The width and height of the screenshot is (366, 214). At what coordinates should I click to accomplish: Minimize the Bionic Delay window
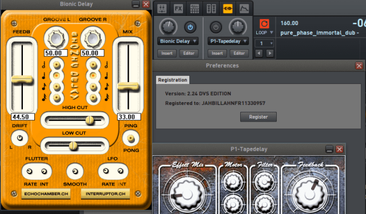pos(136,4)
